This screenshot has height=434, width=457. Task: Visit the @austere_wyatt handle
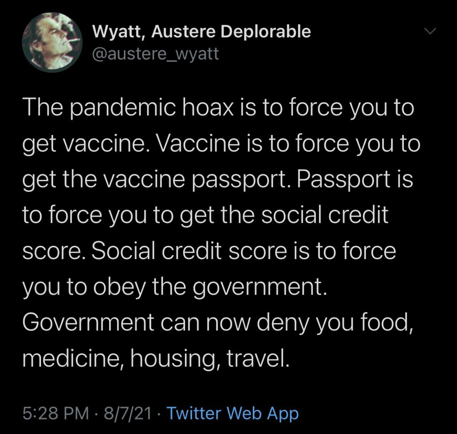155,54
